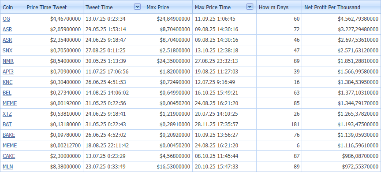Screen dimensions: 381x172
Task: Select tweet time 18.08.25 22:11:42
Action: [x=113, y=146]
